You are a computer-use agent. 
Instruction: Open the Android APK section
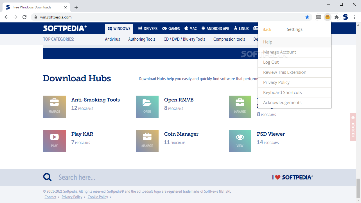point(215,29)
